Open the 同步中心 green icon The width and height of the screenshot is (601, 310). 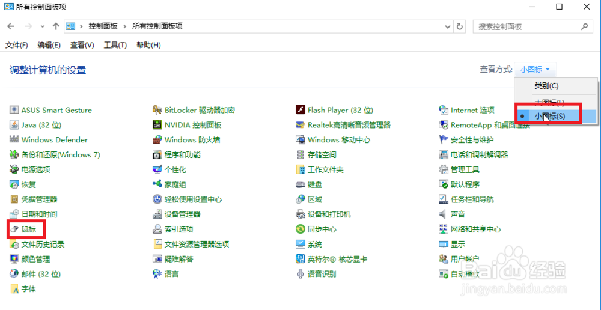(300, 229)
